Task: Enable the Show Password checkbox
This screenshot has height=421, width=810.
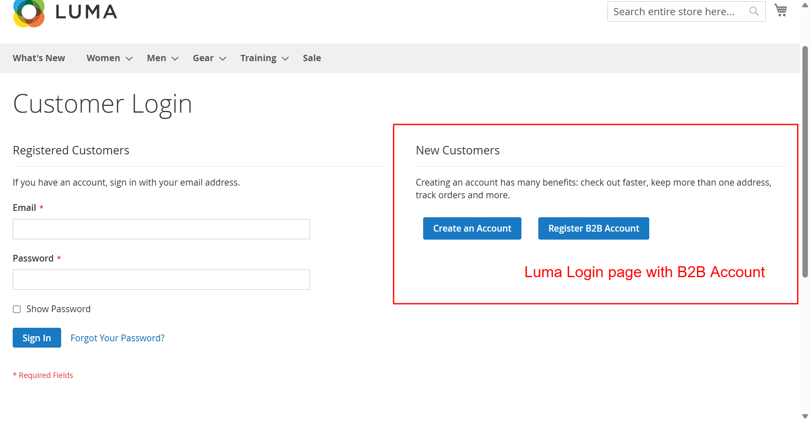Action: click(17, 309)
